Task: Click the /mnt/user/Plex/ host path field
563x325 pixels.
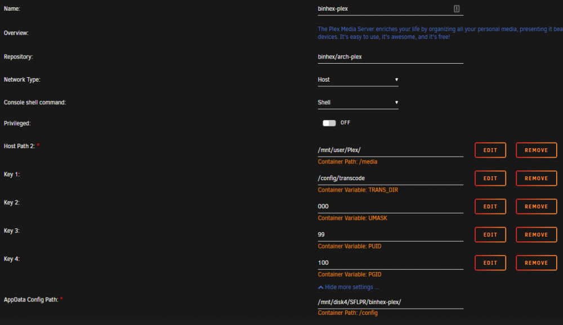Action: [x=390, y=150]
